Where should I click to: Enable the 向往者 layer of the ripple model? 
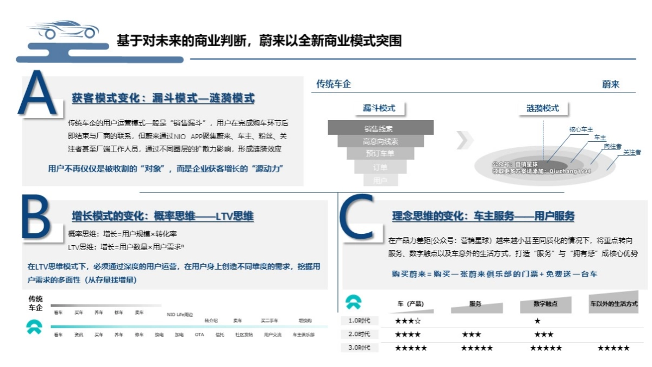click(x=591, y=164)
